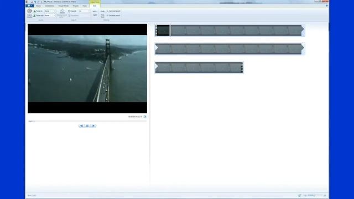Open the Help icon at ribbon right

coord(327,6)
